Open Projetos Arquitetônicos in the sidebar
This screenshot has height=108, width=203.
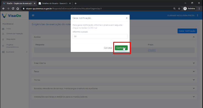coord(12,46)
